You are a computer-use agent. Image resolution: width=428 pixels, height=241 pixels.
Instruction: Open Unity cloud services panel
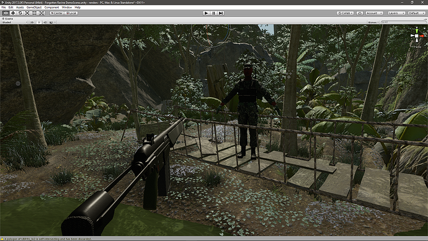(360, 13)
